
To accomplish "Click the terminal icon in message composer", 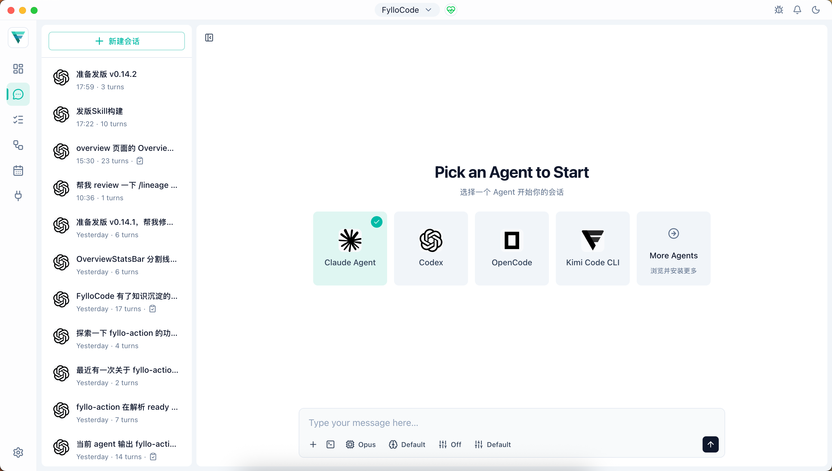I will (x=330, y=444).
